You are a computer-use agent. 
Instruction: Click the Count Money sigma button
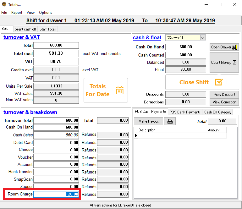(224, 63)
